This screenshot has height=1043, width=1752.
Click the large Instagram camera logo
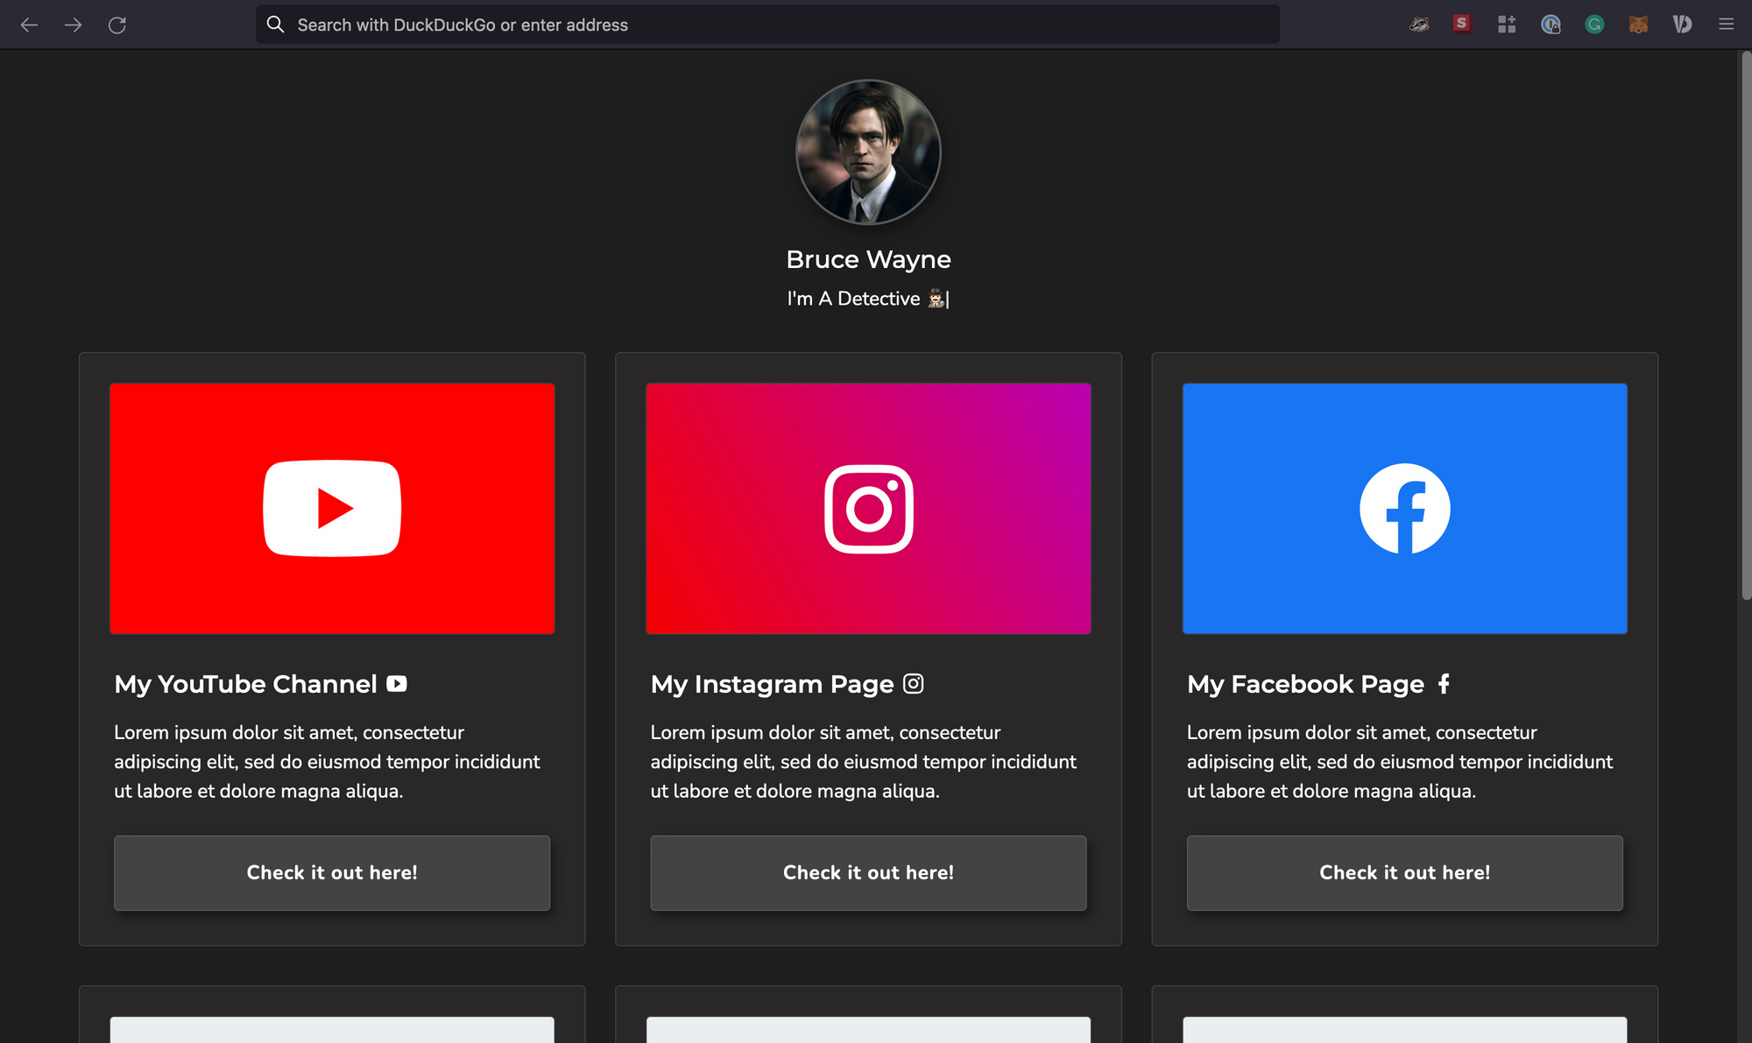click(x=868, y=509)
